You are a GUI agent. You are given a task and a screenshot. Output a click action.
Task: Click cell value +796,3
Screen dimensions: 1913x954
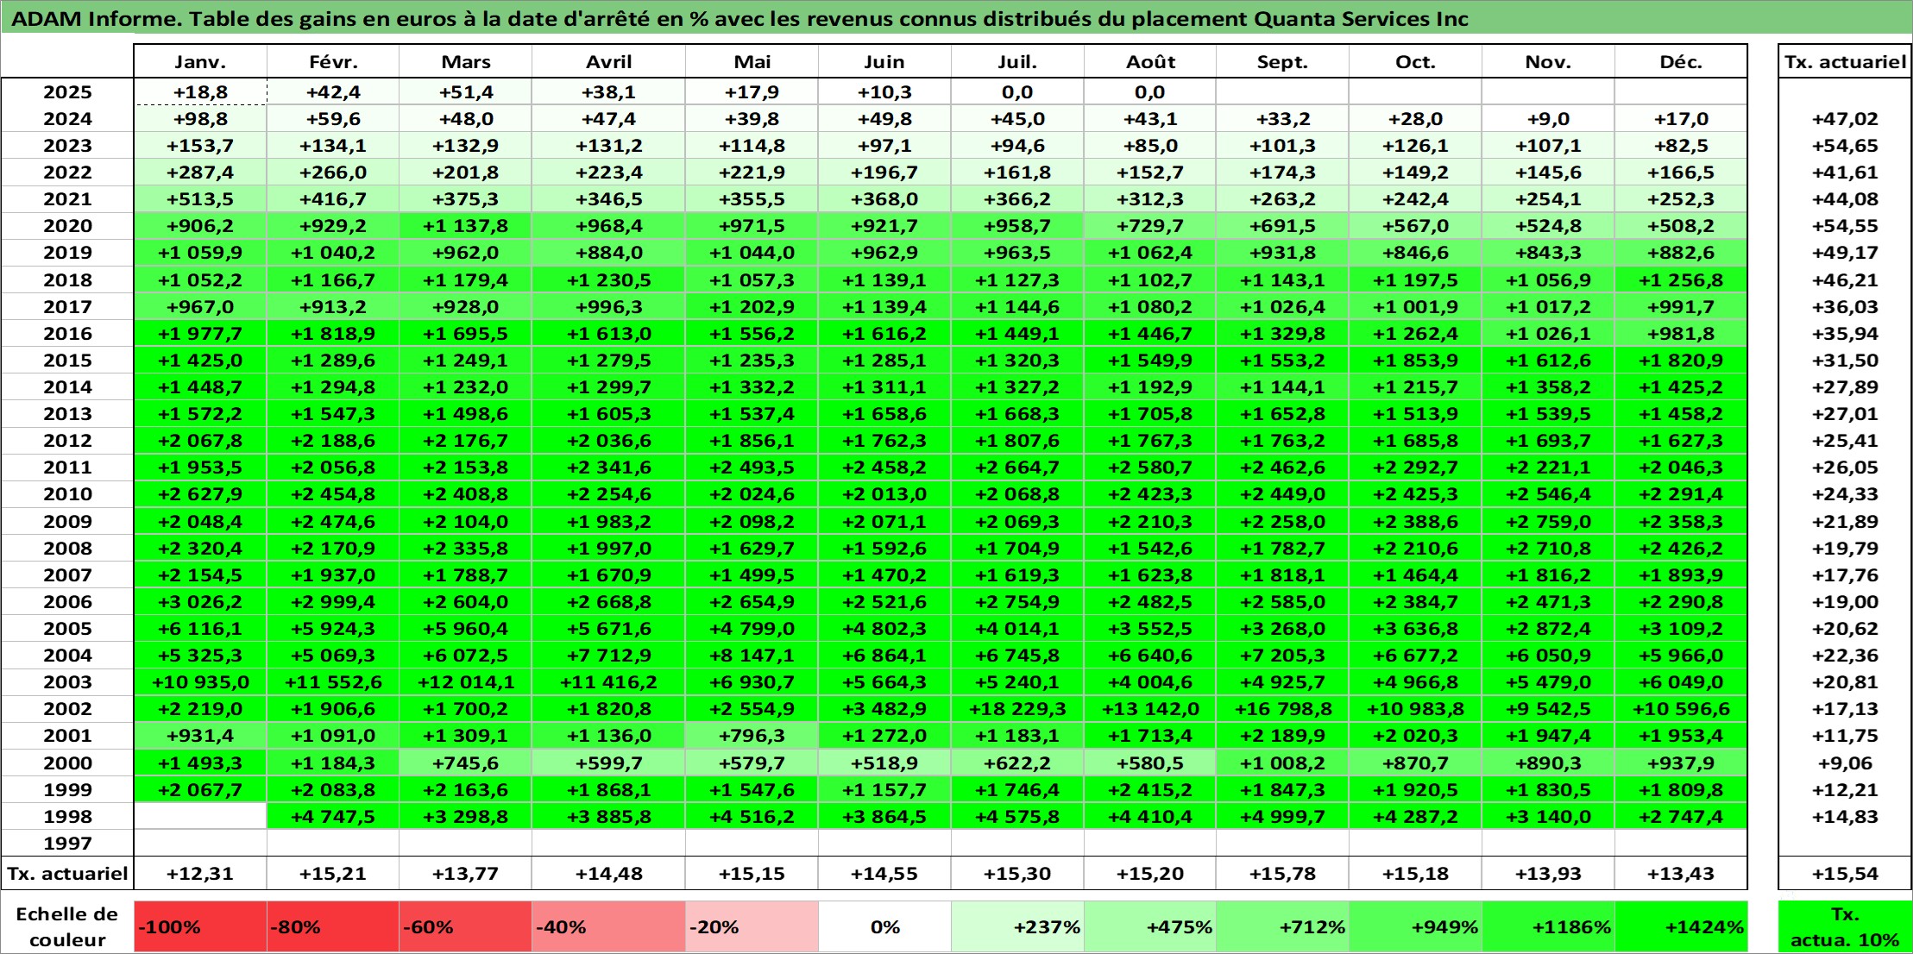(x=752, y=736)
